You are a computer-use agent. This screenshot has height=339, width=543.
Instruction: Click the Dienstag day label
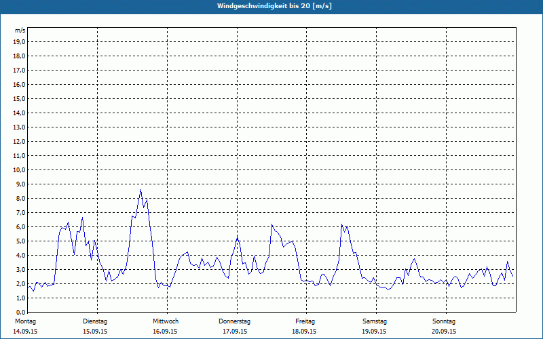tap(95, 321)
